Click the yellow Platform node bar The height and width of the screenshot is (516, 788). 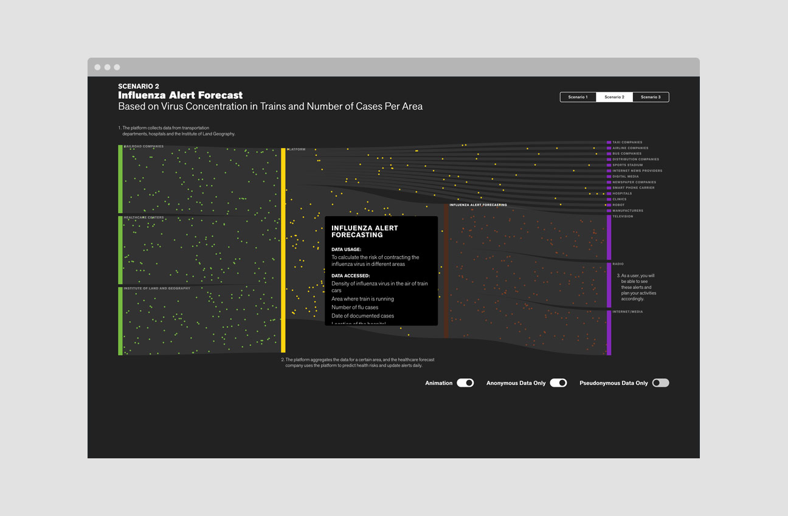(283, 250)
